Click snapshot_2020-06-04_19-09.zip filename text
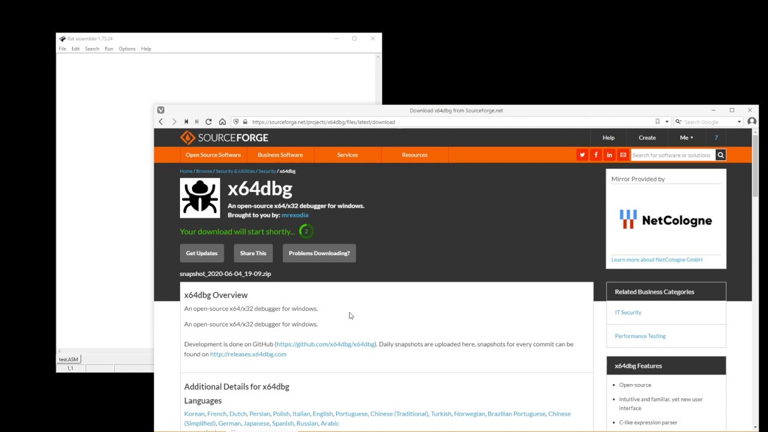Viewport: 768px width, 432px height. click(x=225, y=274)
